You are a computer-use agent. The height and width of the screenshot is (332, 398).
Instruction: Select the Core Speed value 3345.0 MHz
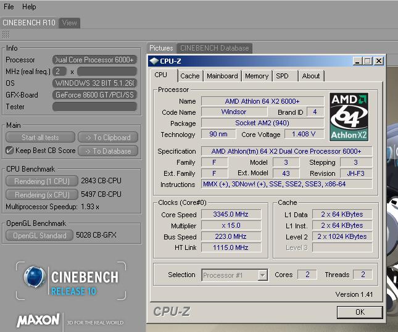pyautogui.click(x=231, y=214)
